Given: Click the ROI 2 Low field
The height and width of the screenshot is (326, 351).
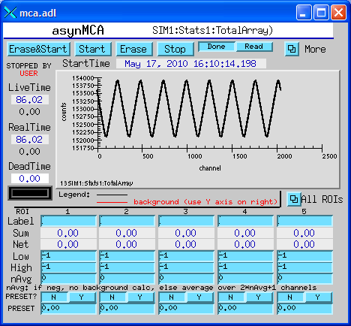Looking at the screenshot, I should [x=127, y=256].
